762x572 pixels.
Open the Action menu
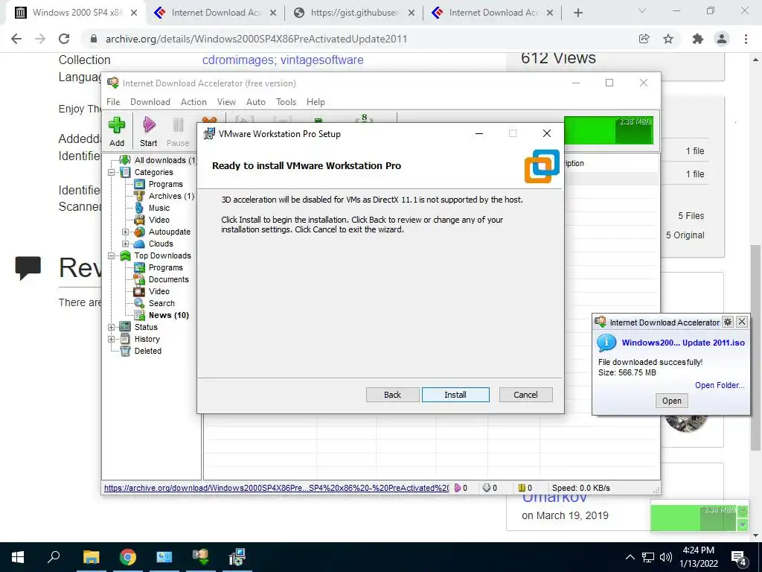(x=193, y=101)
